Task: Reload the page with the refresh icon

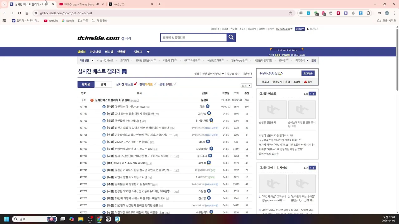Action: click(x=19, y=13)
